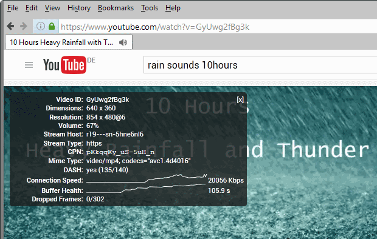Click the browser back arrow
Image resolution: width=377 pixels, height=239 pixels.
click(10, 26)
